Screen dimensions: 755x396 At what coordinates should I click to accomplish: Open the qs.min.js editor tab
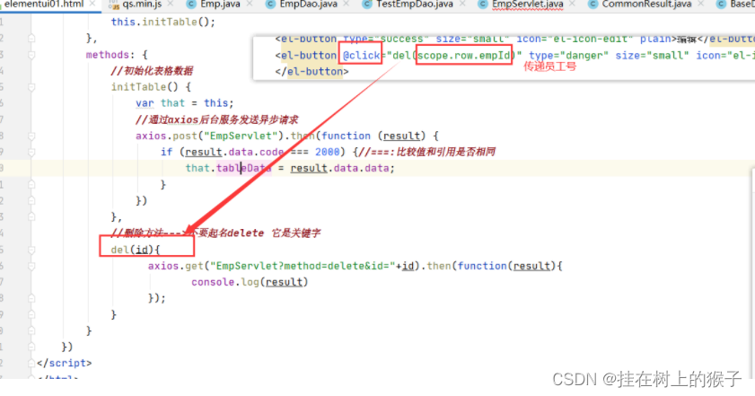pos(142,4)
